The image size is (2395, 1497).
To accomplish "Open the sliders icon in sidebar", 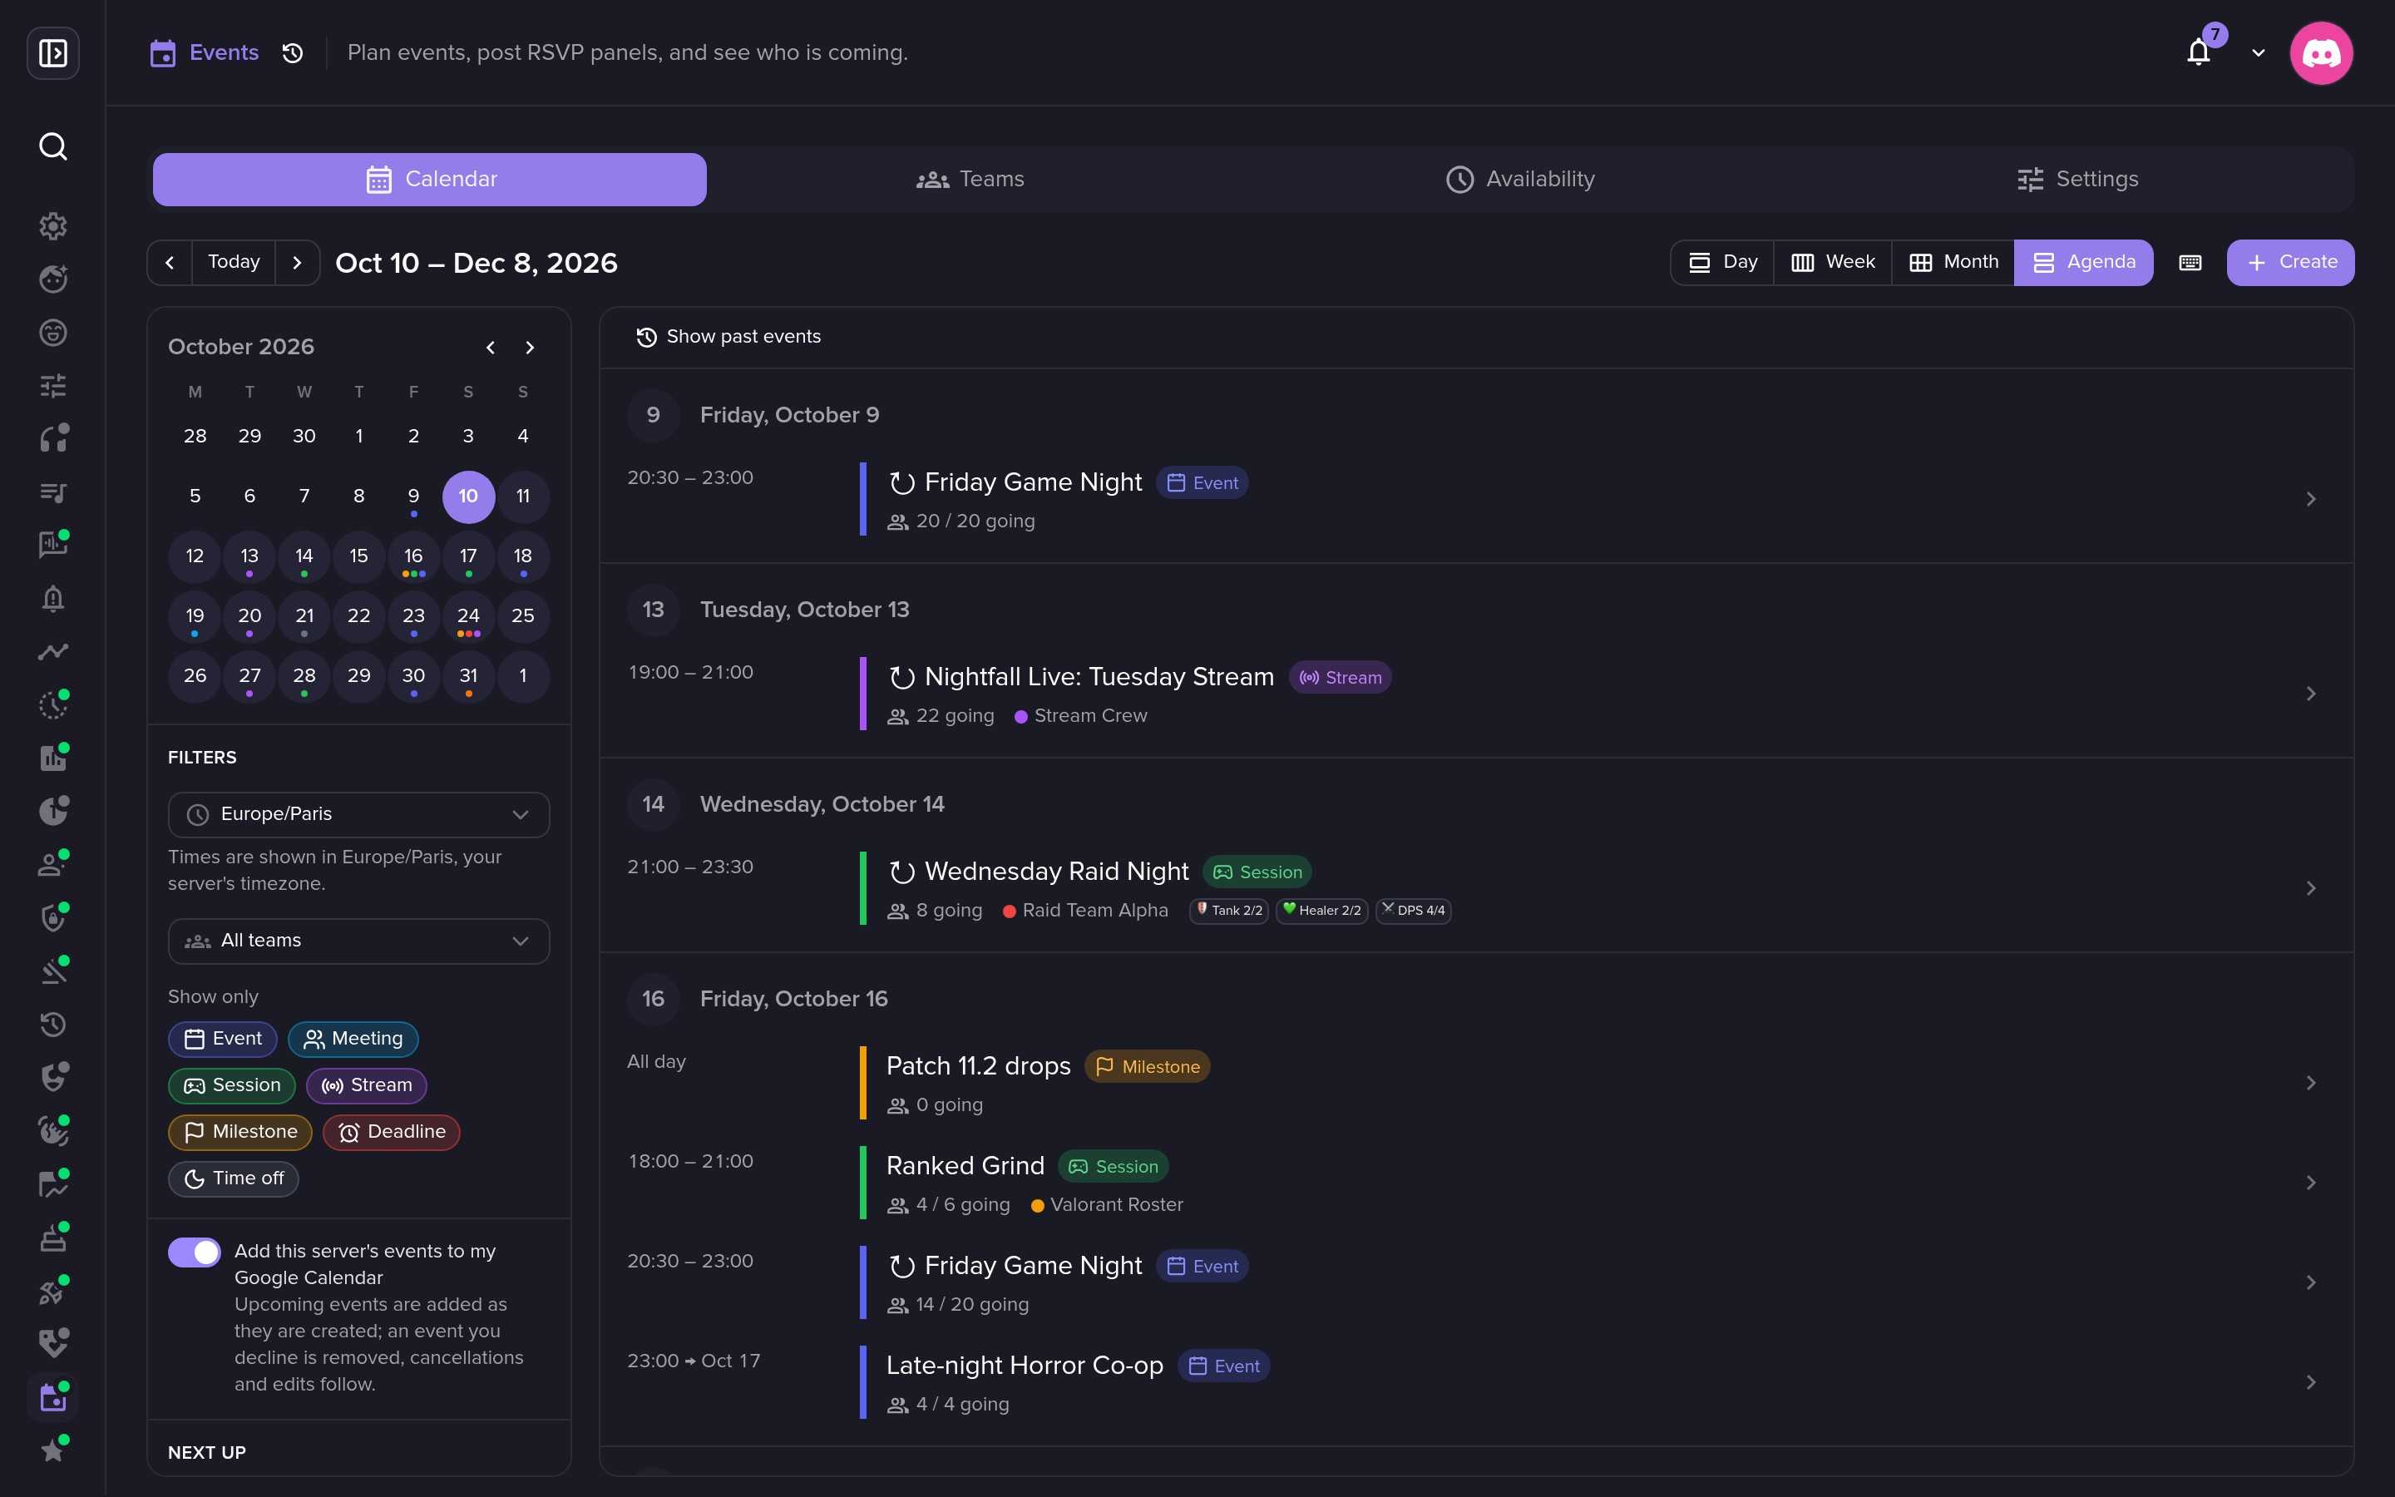I will (52, 385).
